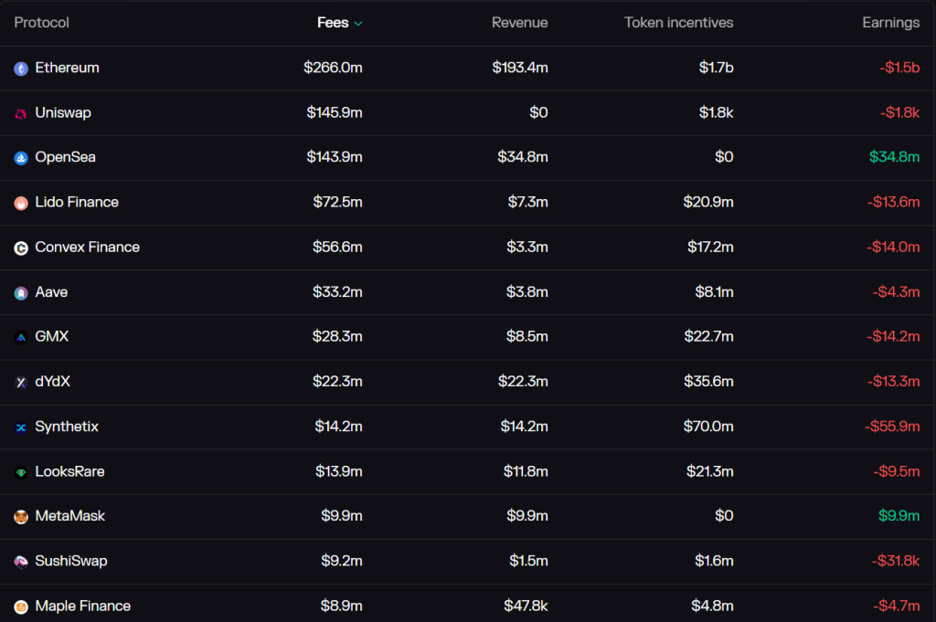Click the Ethereum protocol logo icon
Image resolution: width=936 pixels, height=622 pixels.
click(x=21, y=69)
